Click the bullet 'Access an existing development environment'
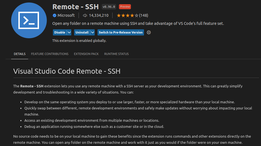The image size is (261, 146). 92,121
